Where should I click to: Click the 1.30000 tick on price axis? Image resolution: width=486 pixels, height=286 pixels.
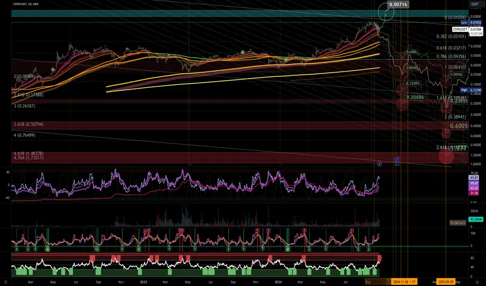(x=476, y=155)
